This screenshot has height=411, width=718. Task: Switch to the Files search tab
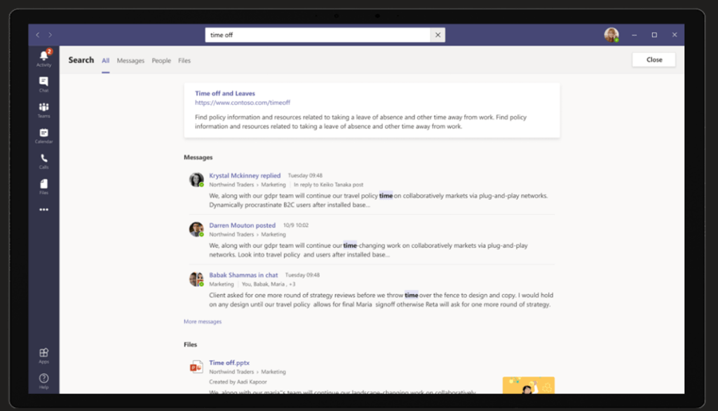(x=184, y=61)
